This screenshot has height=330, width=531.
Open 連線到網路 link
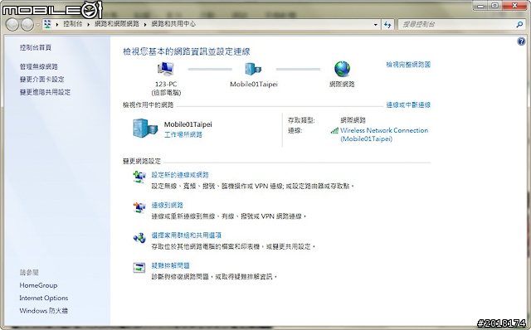168,206
